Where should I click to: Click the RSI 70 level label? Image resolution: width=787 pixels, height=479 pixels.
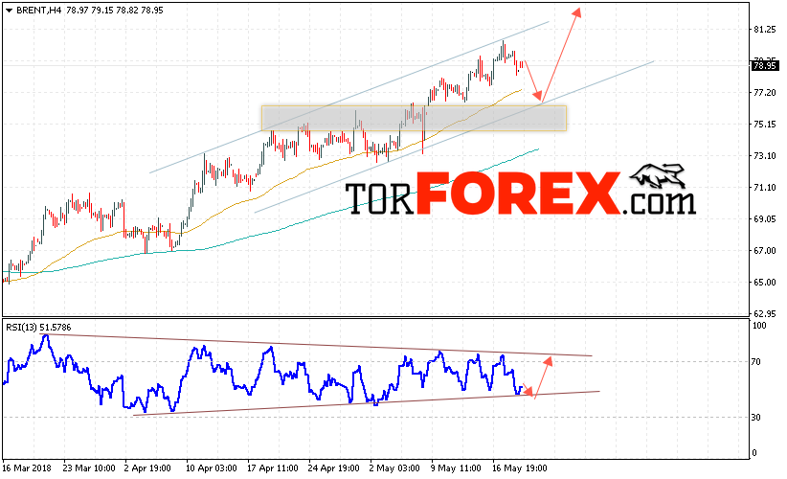pos(755,362)
